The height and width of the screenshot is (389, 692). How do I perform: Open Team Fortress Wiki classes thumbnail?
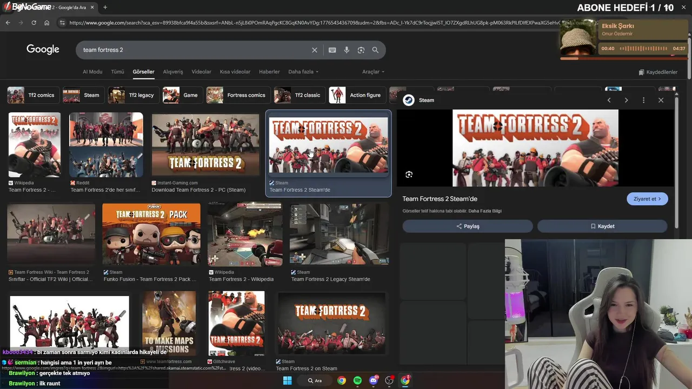point(51,234)
